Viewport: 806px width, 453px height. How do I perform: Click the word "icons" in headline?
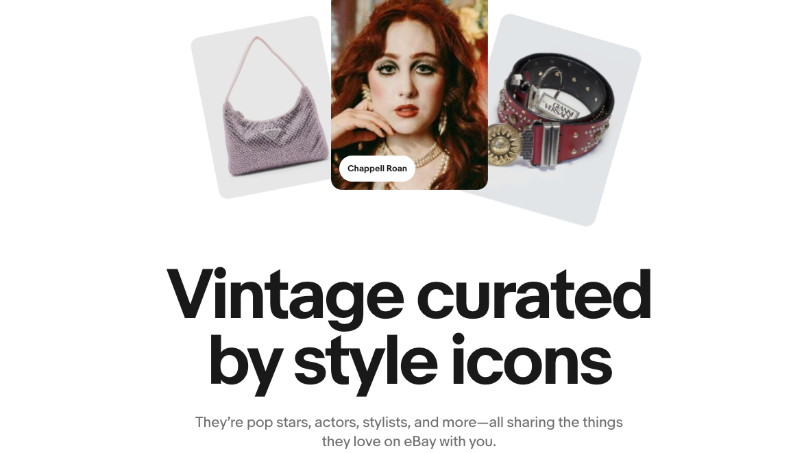532,359
